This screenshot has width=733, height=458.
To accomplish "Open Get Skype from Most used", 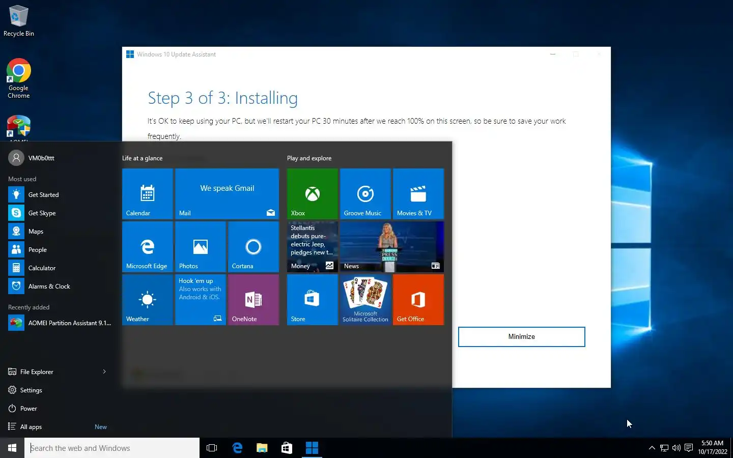I will tap(60, 213).
